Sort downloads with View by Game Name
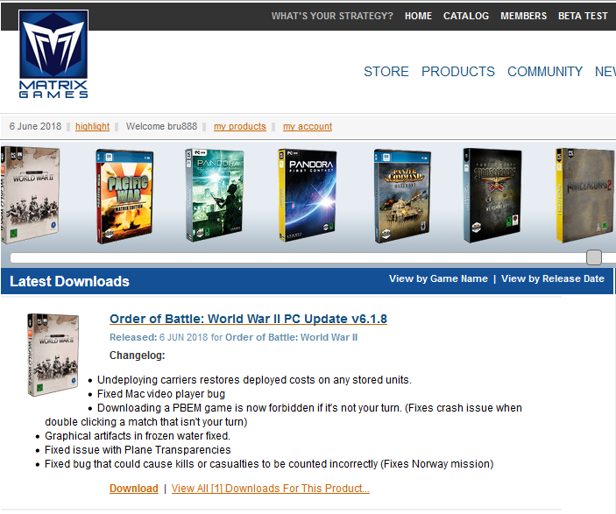616x514 pixels. click(x=438, y=278)
